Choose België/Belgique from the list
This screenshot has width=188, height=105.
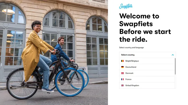pyautogui.click(x=147, y=61)
